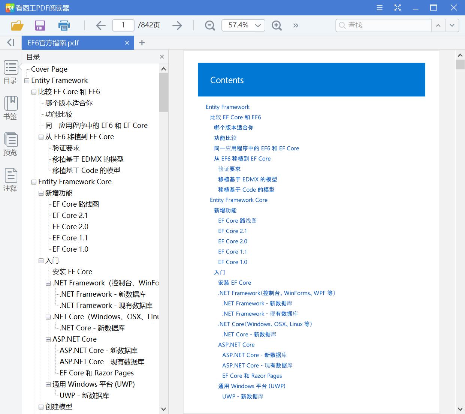Close the 目录 panel with the X
This screenshot has height=414, width=465.
click(162, 57)
